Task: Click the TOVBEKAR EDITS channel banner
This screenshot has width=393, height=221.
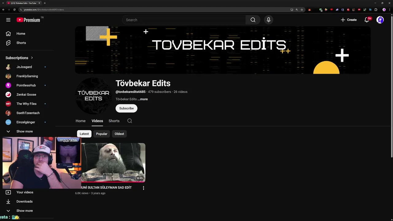Action: pos(223,50)
